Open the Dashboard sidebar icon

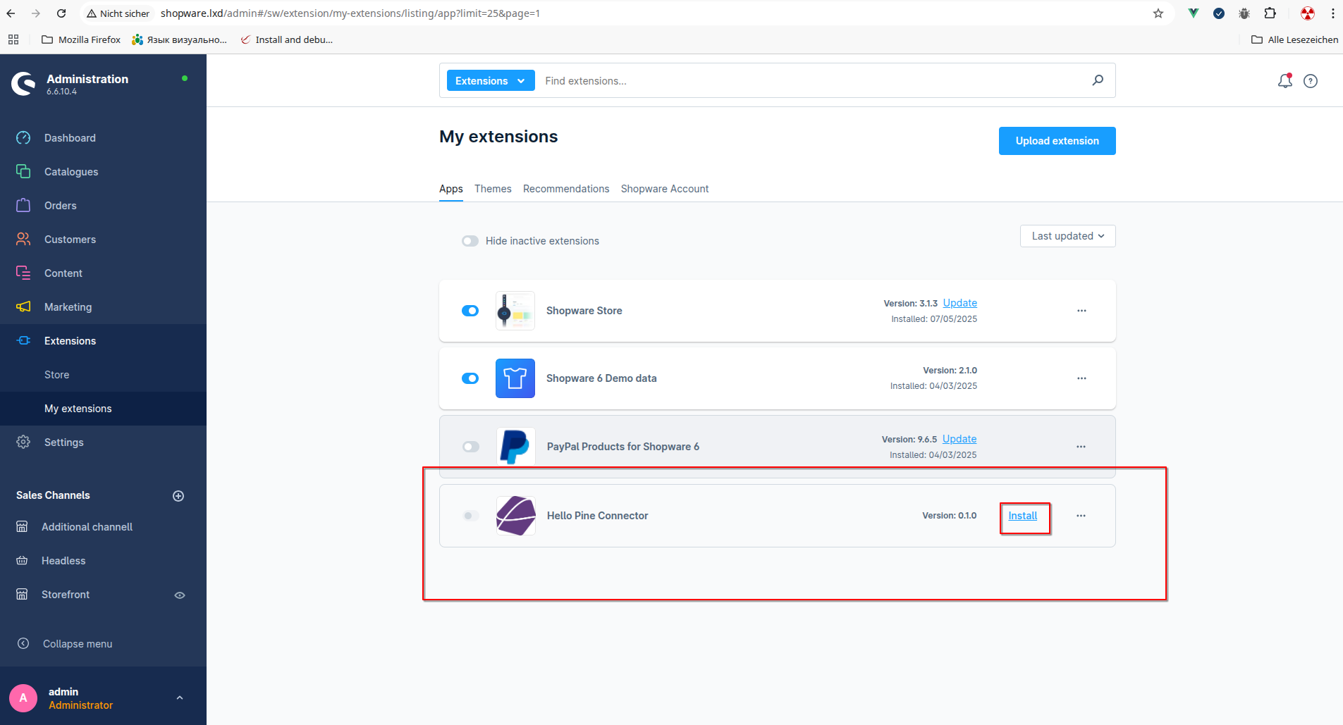[23, 138]
